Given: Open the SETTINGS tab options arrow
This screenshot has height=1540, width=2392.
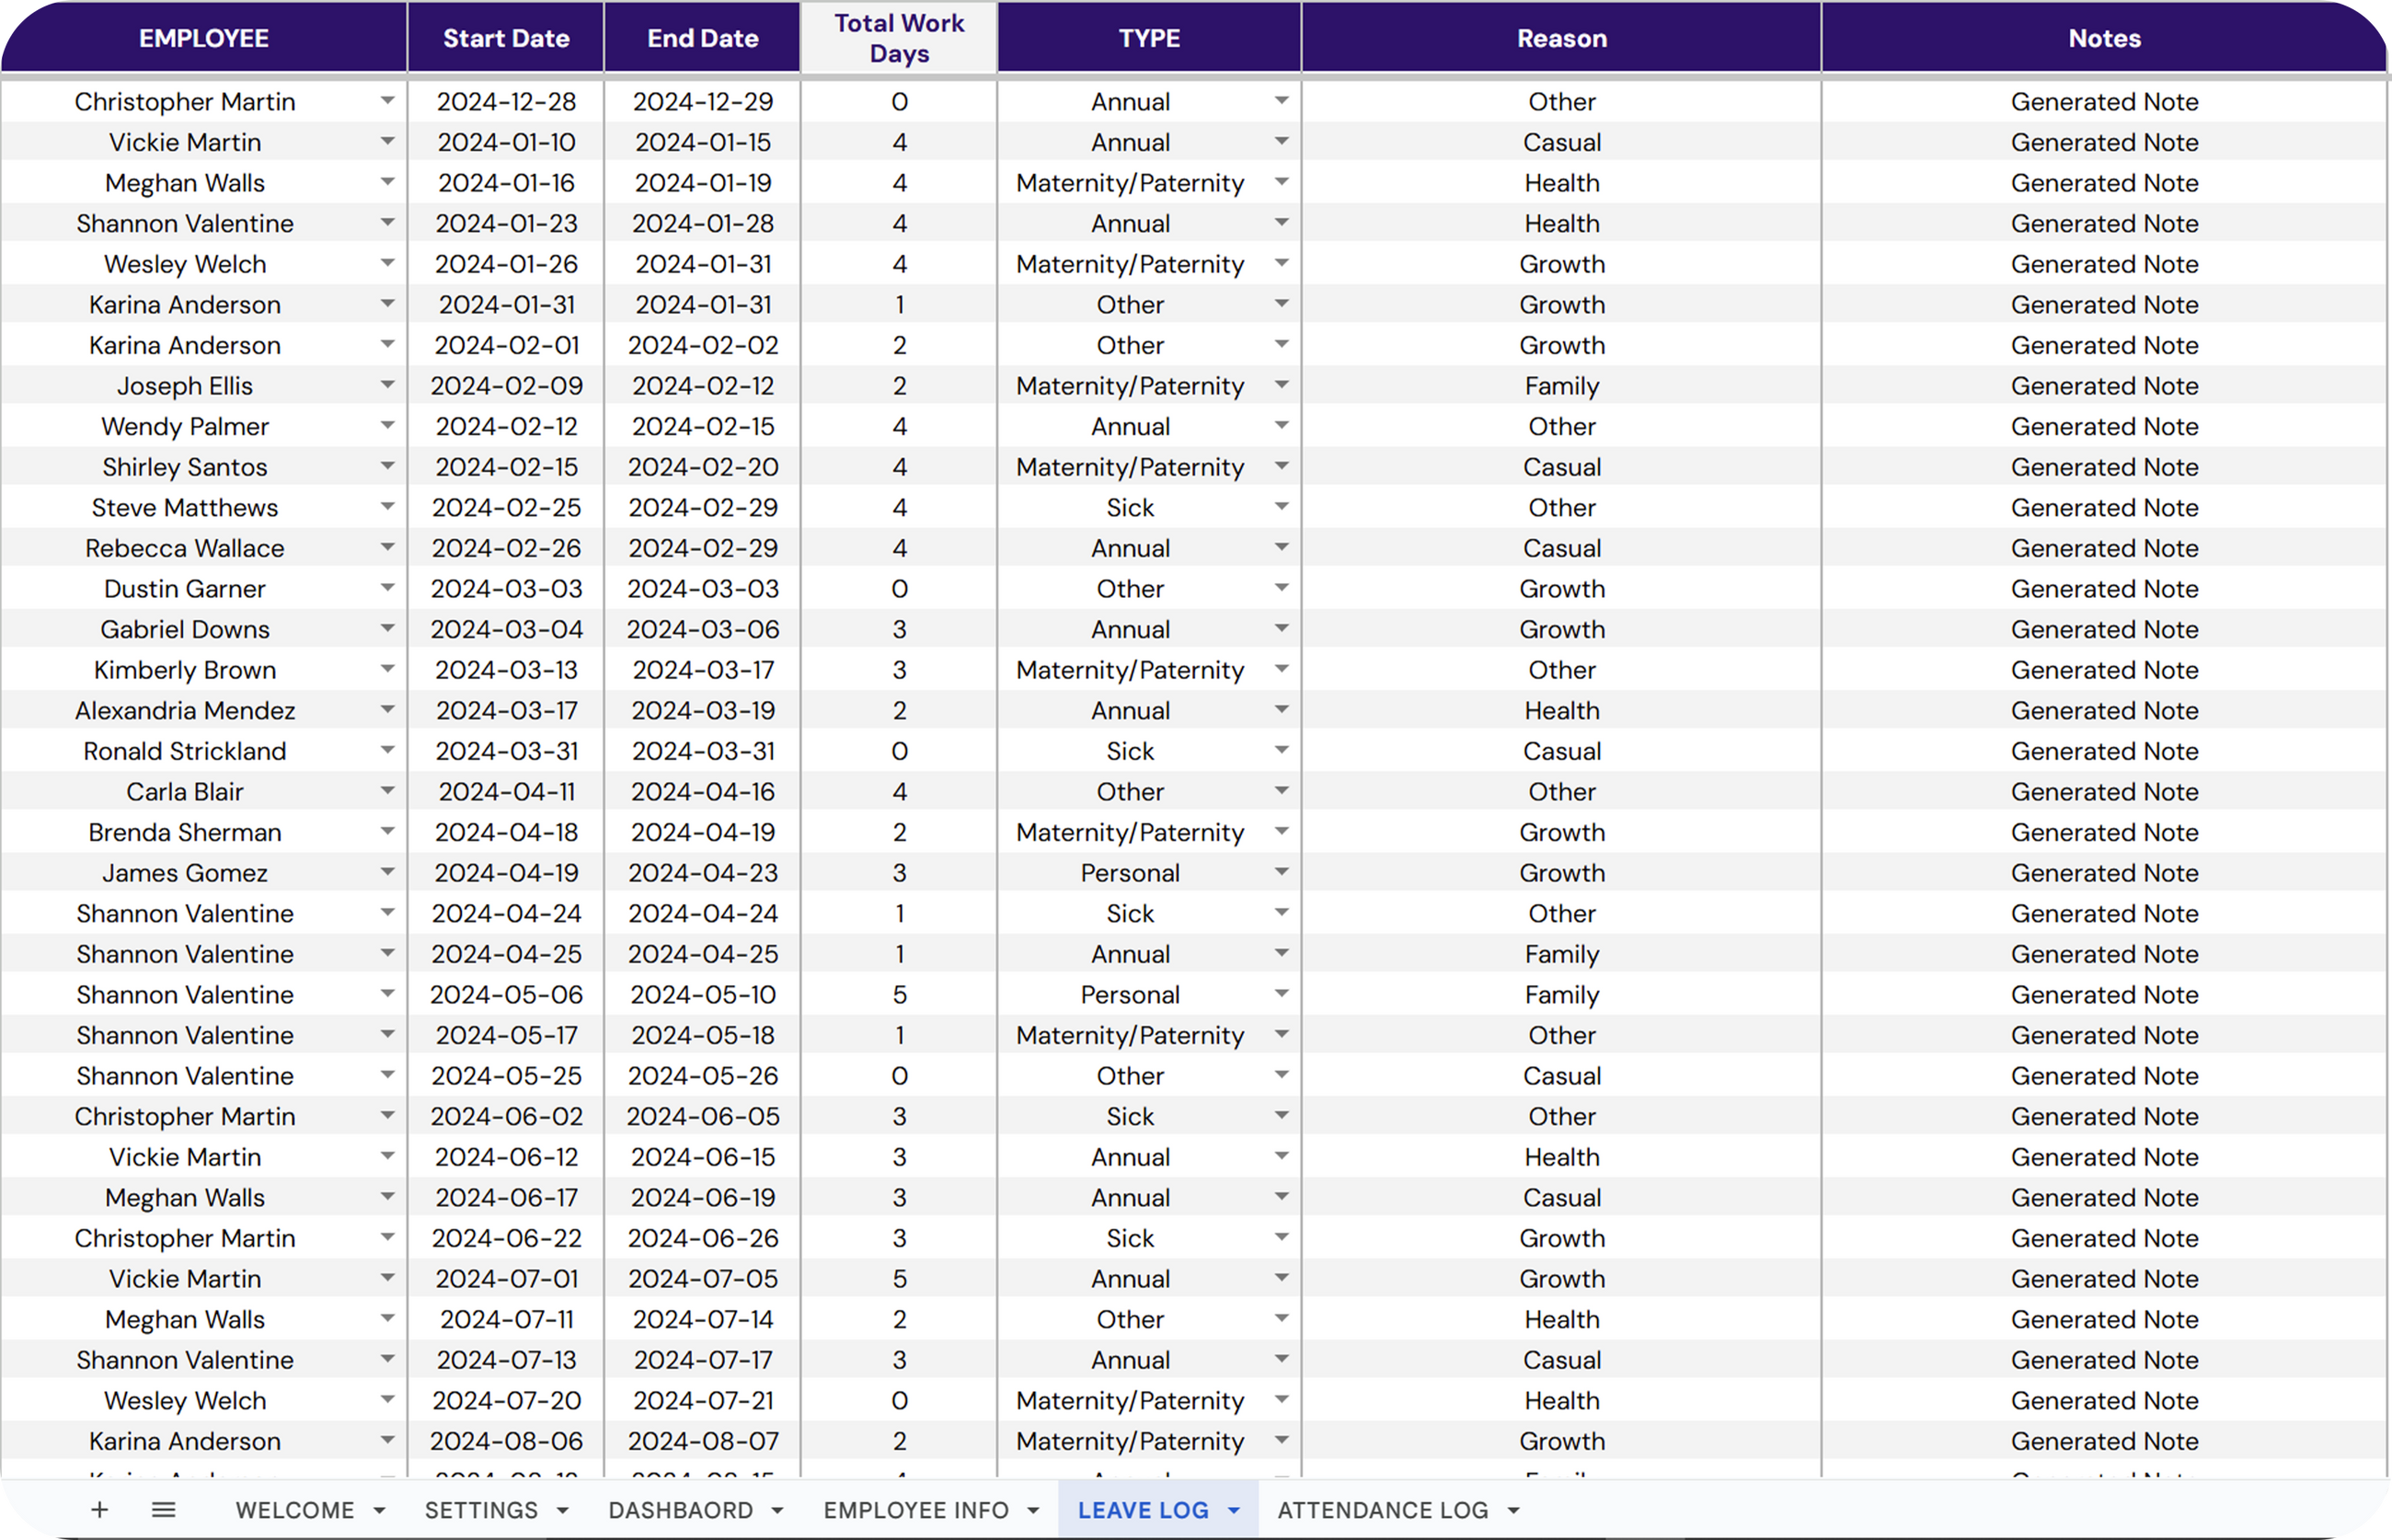Looking at the screenshot, I should 562,1511.
